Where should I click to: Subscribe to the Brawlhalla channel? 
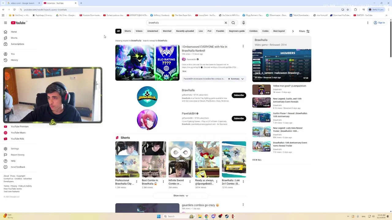click(x=239, y=95)
